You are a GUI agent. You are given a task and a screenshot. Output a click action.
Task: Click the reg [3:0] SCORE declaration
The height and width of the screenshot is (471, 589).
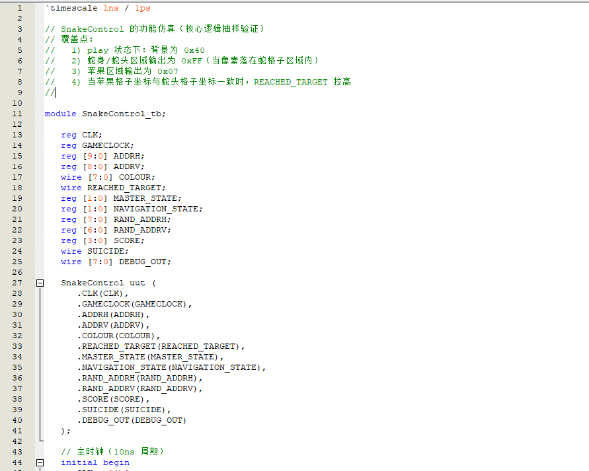102,240
